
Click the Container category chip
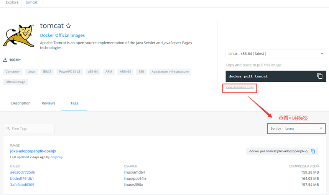pyautogui.click(x=13, y=72)
